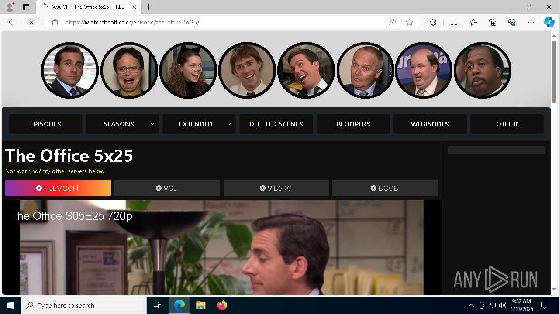Open the SEASONS menu item
Screen dimensions: 559x314
pos(119,124)
